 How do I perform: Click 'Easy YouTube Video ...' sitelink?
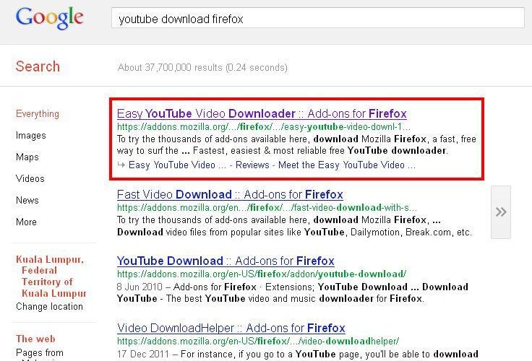pos(177,165)
